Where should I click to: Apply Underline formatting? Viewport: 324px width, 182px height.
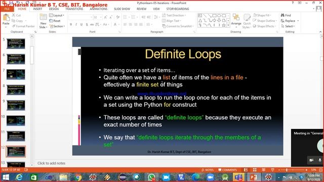[82, 25]
